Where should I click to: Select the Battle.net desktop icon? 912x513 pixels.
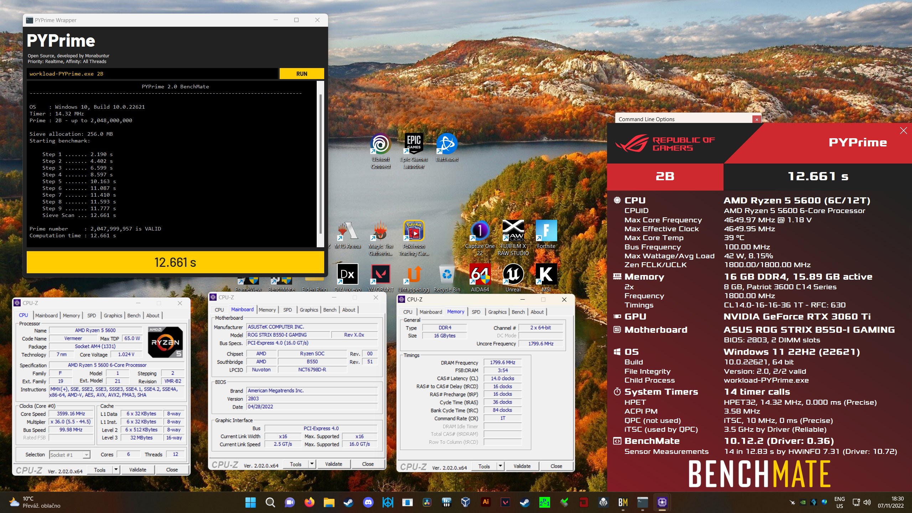pyautogui.click(x=447, y=148)
